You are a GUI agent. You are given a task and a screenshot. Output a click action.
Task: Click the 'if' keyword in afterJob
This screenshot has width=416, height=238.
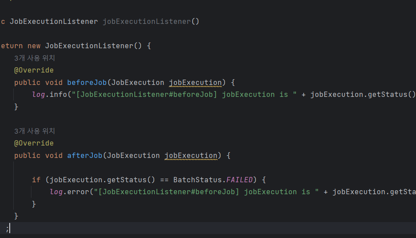coord(36,180)
